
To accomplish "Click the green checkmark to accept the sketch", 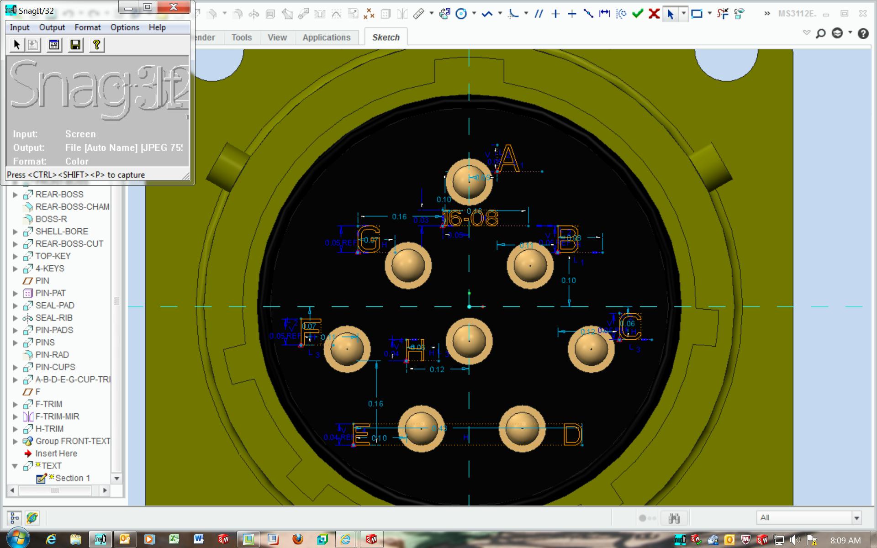I will [637, 14].
